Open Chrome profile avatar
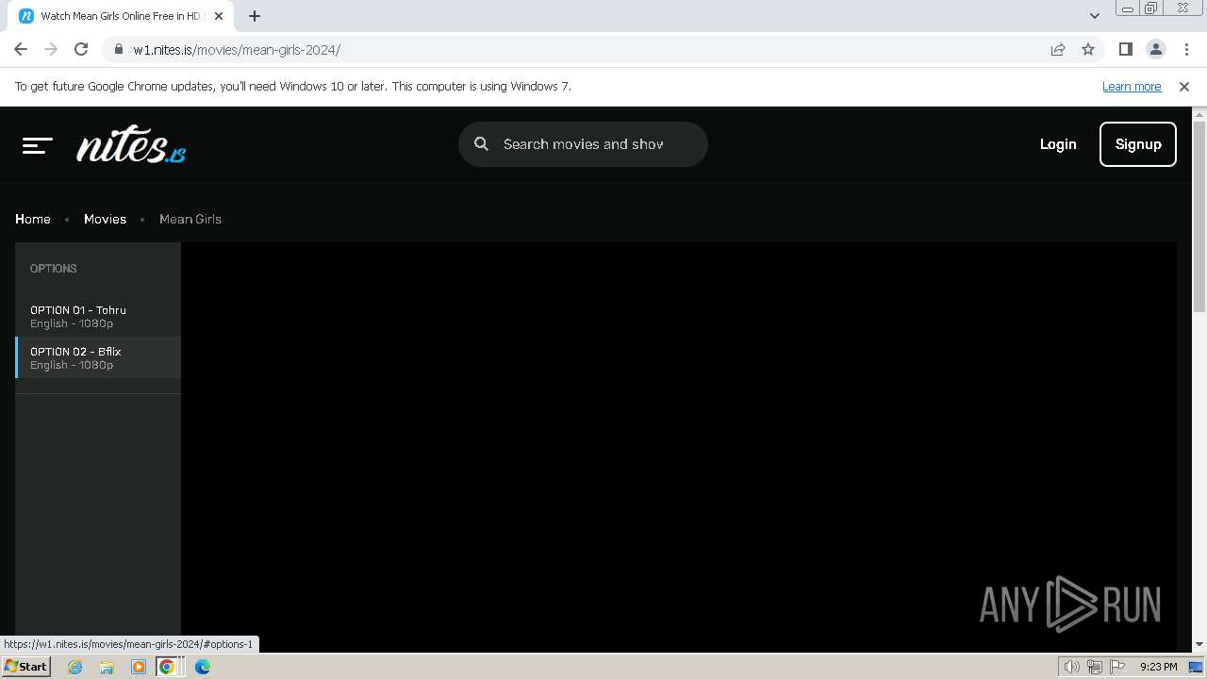The height and width of the screenshot is (679, 1207). coord(1155,49)
